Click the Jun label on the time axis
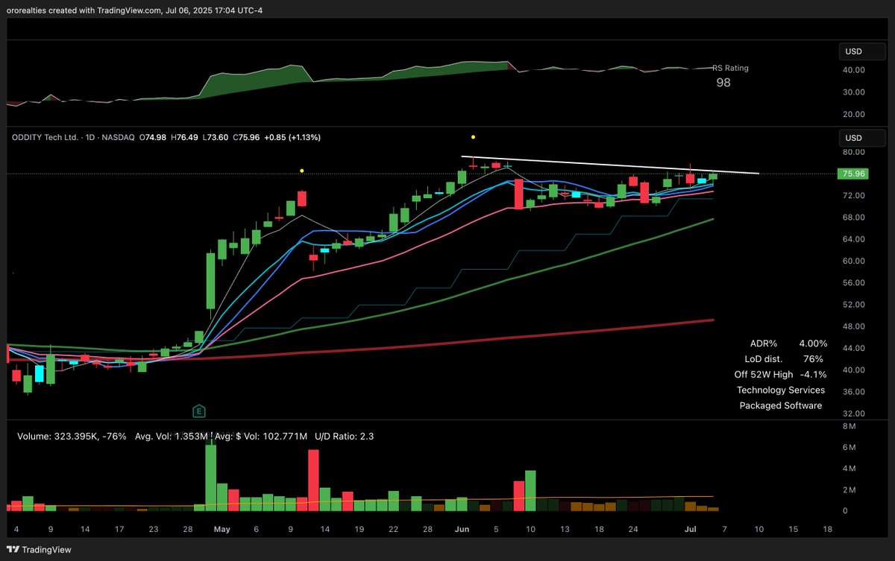The image size is (895, 561). tap(462, 529)
